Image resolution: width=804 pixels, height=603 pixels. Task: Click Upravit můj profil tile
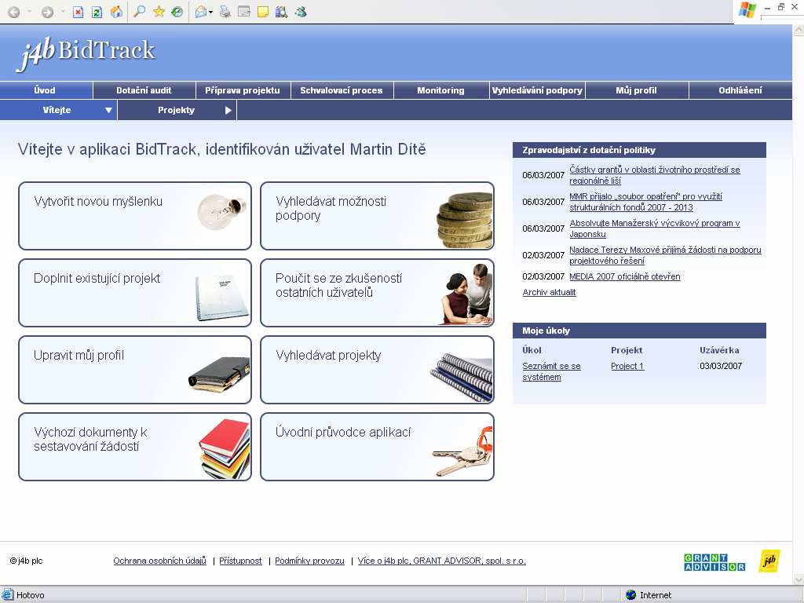(x=135, y=370)
